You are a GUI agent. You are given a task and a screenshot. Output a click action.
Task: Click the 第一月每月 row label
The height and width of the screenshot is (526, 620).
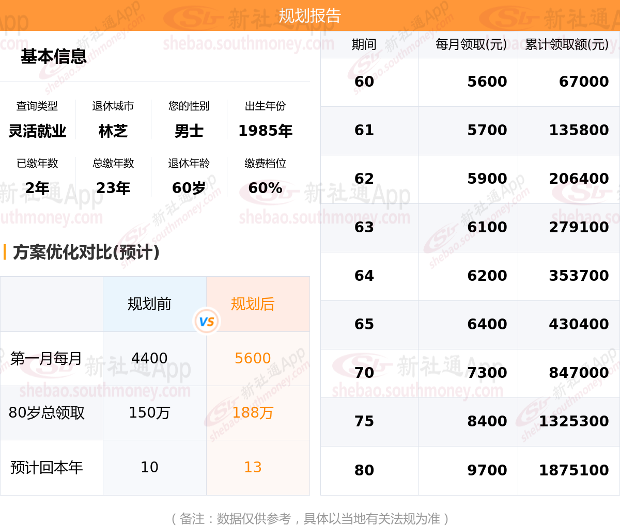(46, 358)
